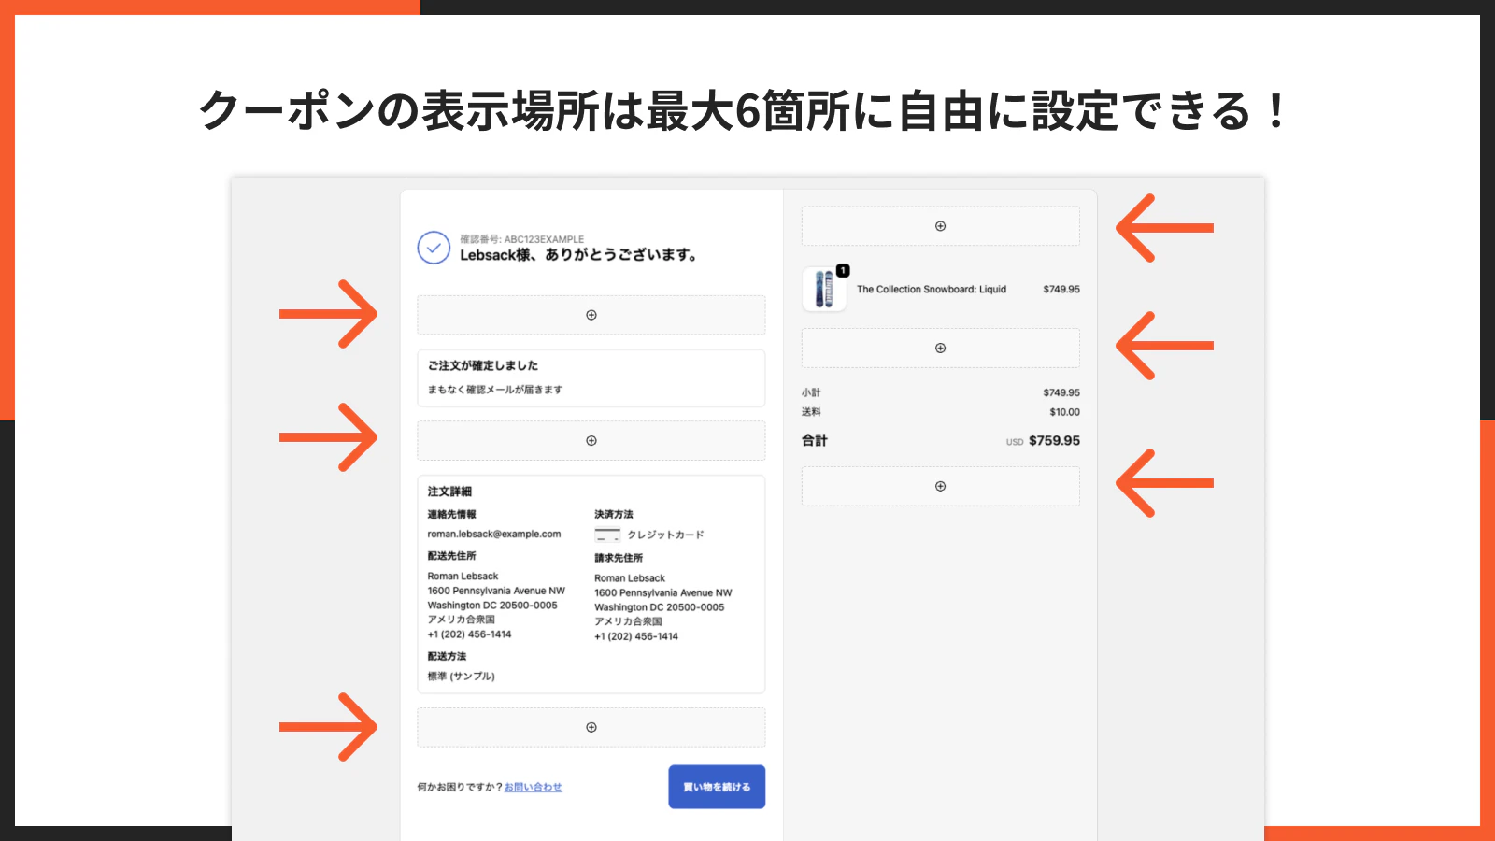This screenshot has height=841, width=1495.
Task: Click plus icon below the total $759.95
Action: [x=941, y=486]
